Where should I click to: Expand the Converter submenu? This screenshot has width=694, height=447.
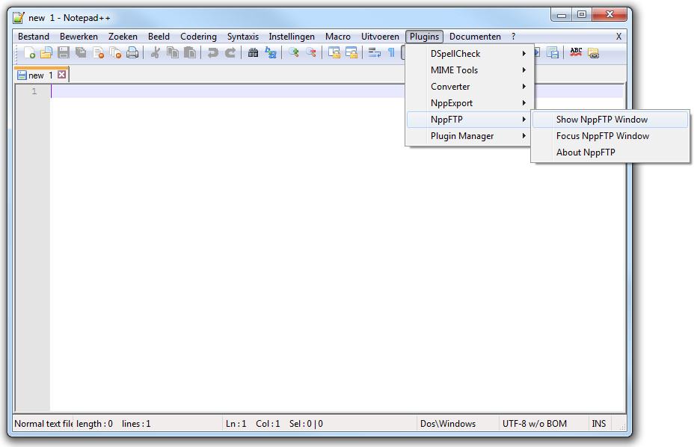click(x=470, y=86)
